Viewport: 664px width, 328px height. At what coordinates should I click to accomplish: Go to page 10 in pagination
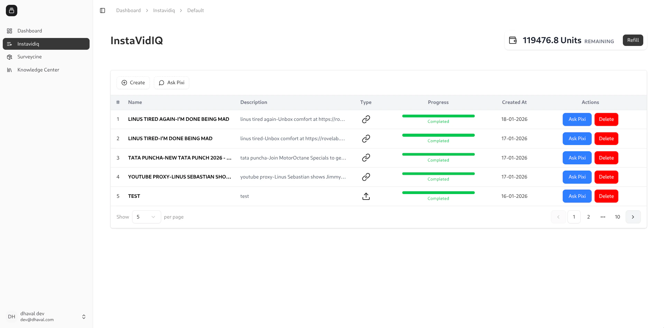tap(618, 217)
